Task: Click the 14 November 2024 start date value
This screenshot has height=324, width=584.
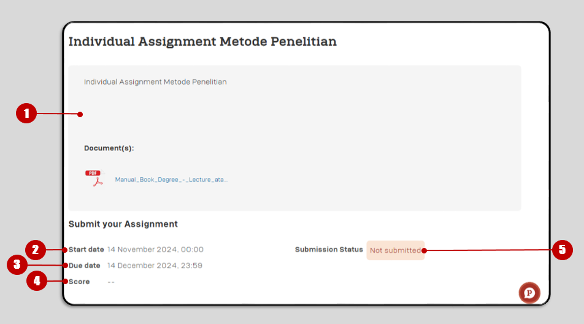Action: (x=155, y=250)
